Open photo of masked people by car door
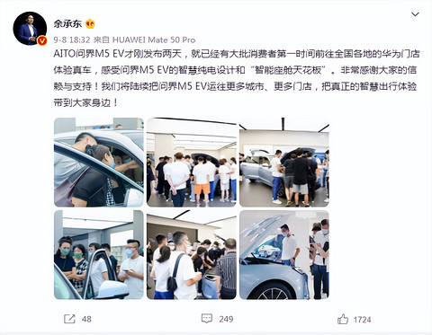Viewport: 432px width, 335px height. 99,255
